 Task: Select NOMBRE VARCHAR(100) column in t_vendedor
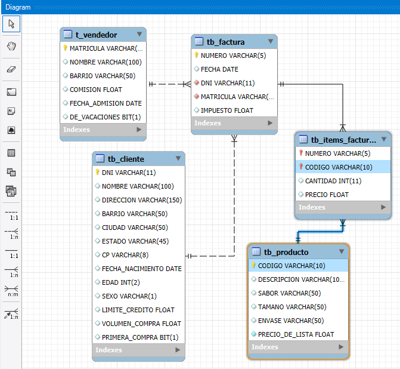click(x=103, y=62)
